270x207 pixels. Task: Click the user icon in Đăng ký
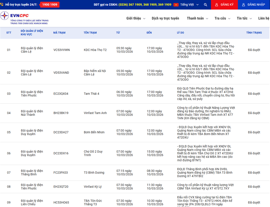(216, 5)
